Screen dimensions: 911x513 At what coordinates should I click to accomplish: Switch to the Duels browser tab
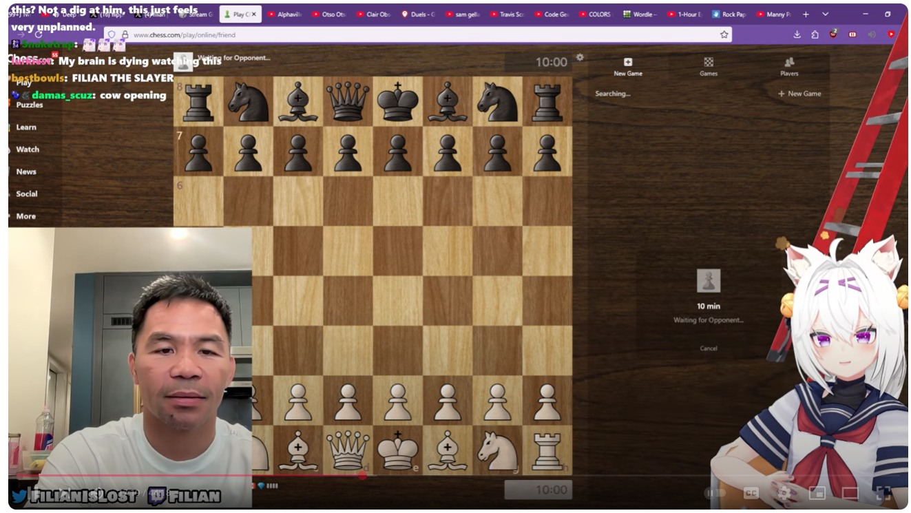pos(419,14)
